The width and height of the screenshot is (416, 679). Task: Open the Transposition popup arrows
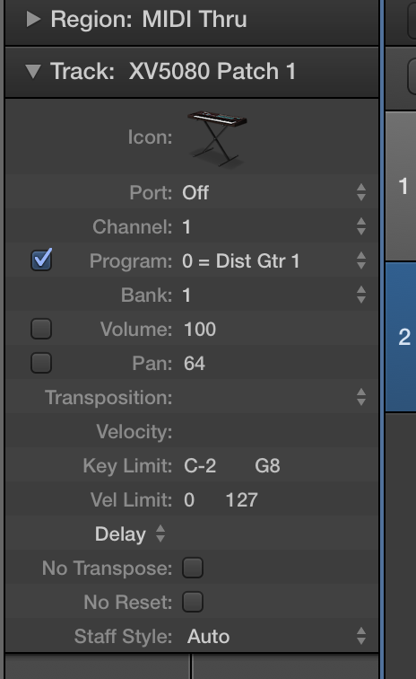361,397
